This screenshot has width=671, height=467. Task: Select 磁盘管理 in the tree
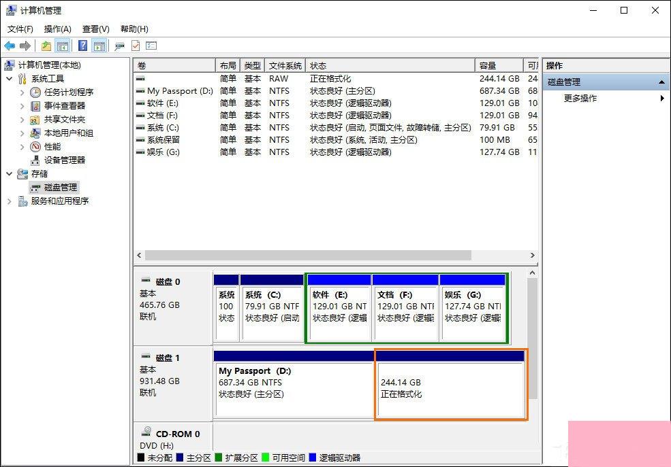[x=61, y=188]
